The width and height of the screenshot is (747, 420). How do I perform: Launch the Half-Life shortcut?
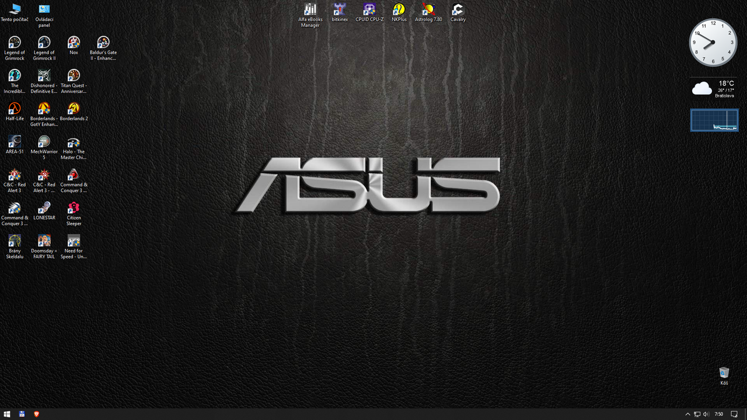tap(15, 112)
